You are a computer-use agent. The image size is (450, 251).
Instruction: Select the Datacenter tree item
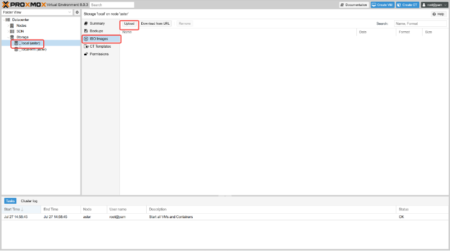pyautogui.click(x=20, y=20)
